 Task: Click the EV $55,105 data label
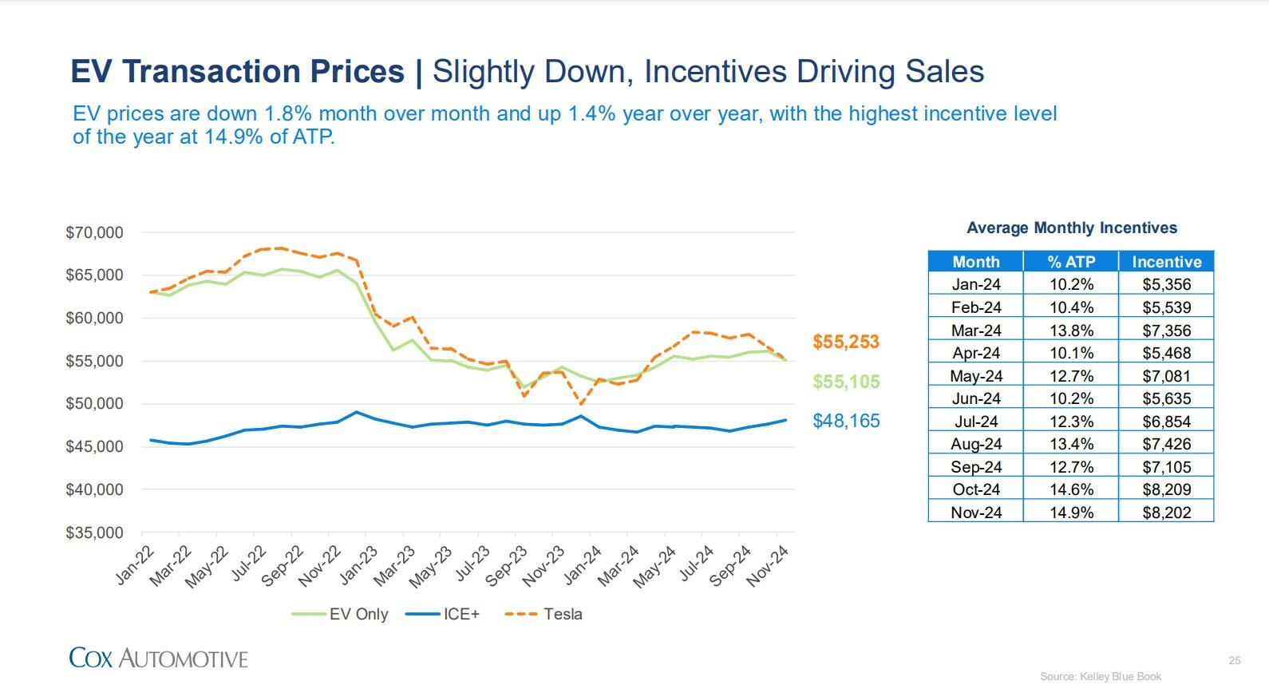click(845, 382)
